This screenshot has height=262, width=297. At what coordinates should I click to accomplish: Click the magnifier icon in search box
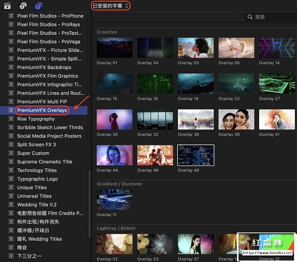coord(250,17)
